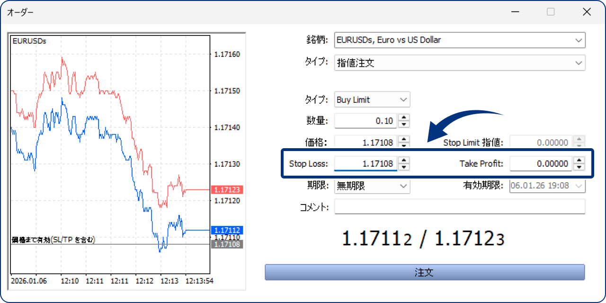Image resolution: width=606 pixels, height=303 pixels.
Task: Click the Stop Limit 指値 up arrow
Action: click(x=579, y=139)
